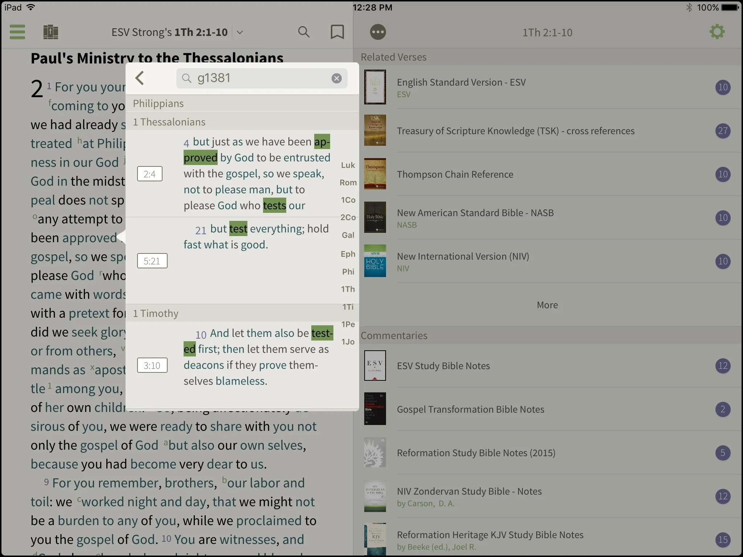Open the 3:10 verse reference button
This screenshot has height=557, width=743.
152,365
